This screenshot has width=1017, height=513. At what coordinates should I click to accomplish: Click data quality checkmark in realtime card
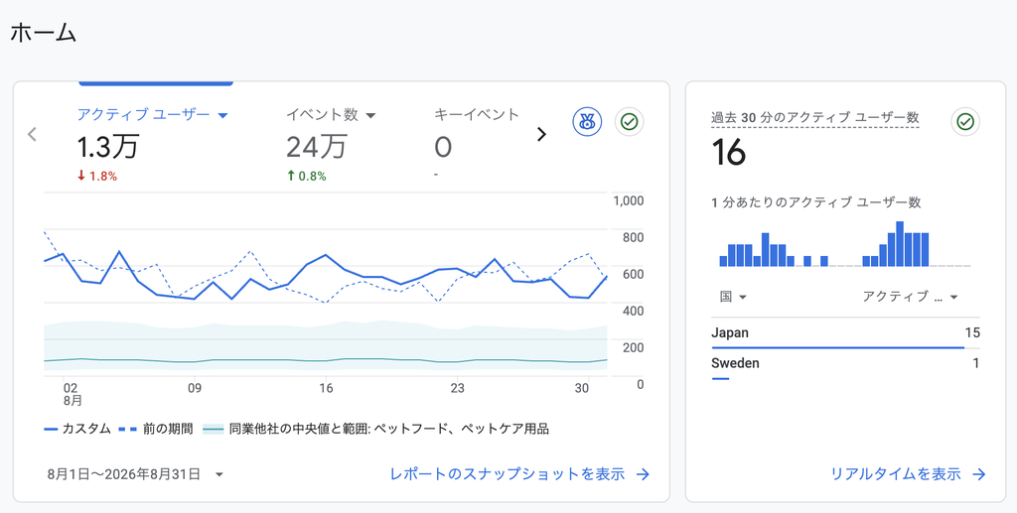[x=965, y=121]
